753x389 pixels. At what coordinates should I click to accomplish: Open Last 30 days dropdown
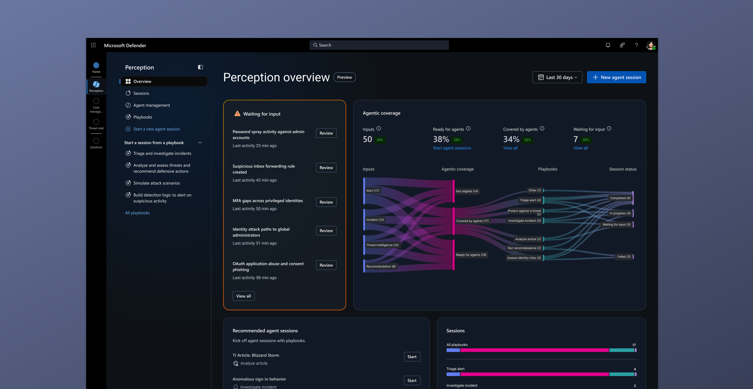pyautogui.click(x=557, y=77)
